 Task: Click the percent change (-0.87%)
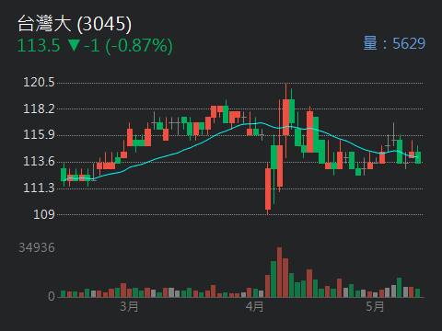click(139, 46)
